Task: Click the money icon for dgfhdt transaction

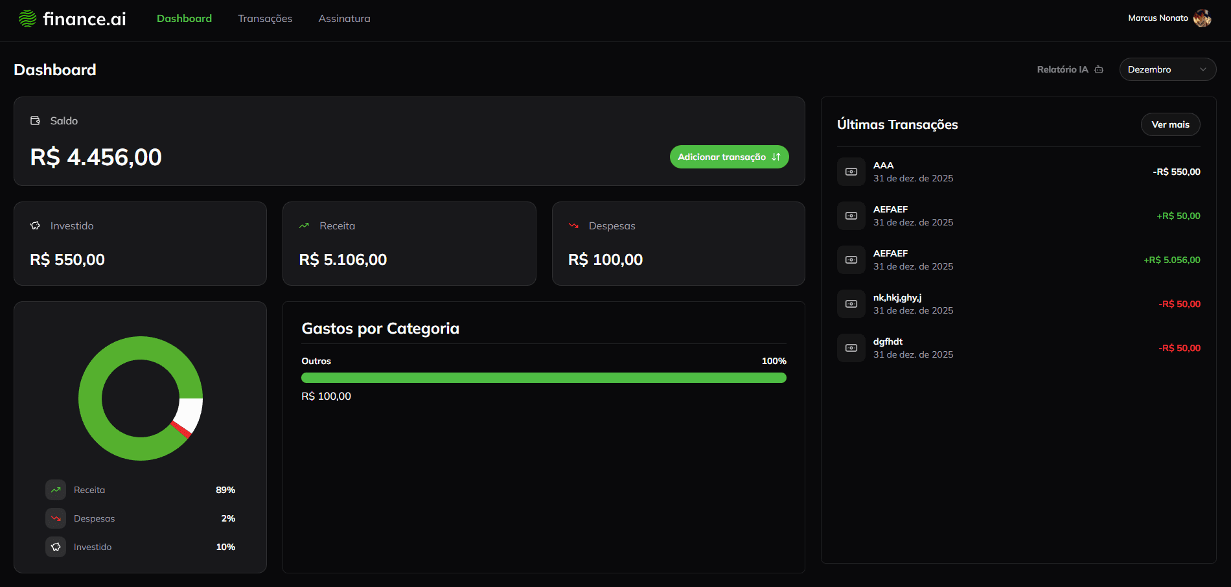Action: pyautogui.click(x=851, y=348)
